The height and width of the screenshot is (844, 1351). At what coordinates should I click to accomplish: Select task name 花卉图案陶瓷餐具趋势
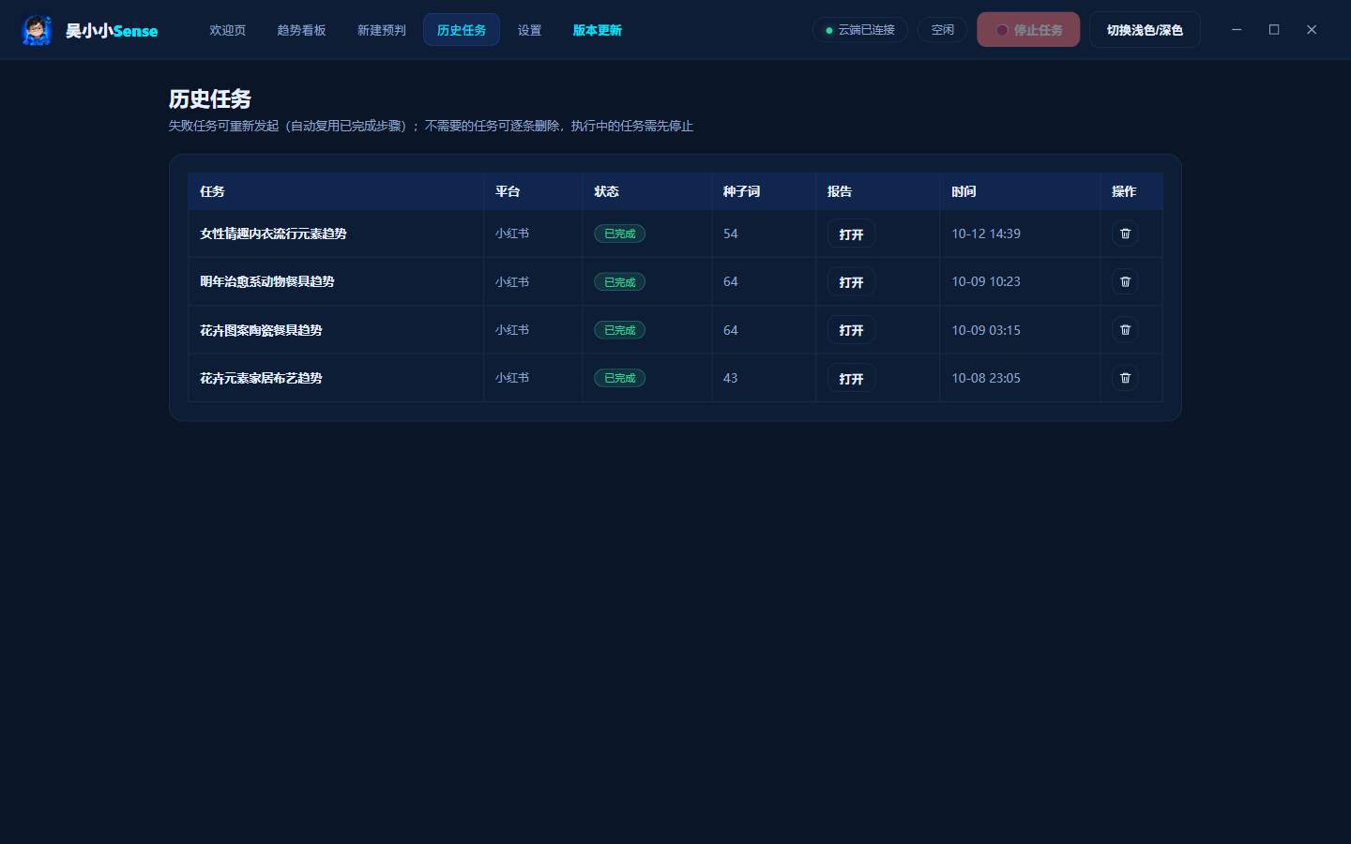261,330
